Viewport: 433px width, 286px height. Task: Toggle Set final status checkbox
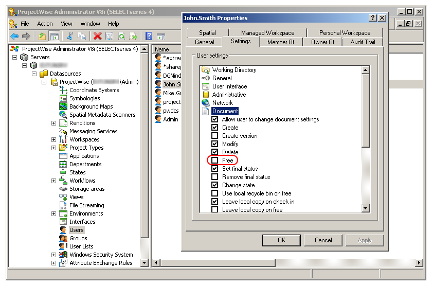click(x=214, y=169)
